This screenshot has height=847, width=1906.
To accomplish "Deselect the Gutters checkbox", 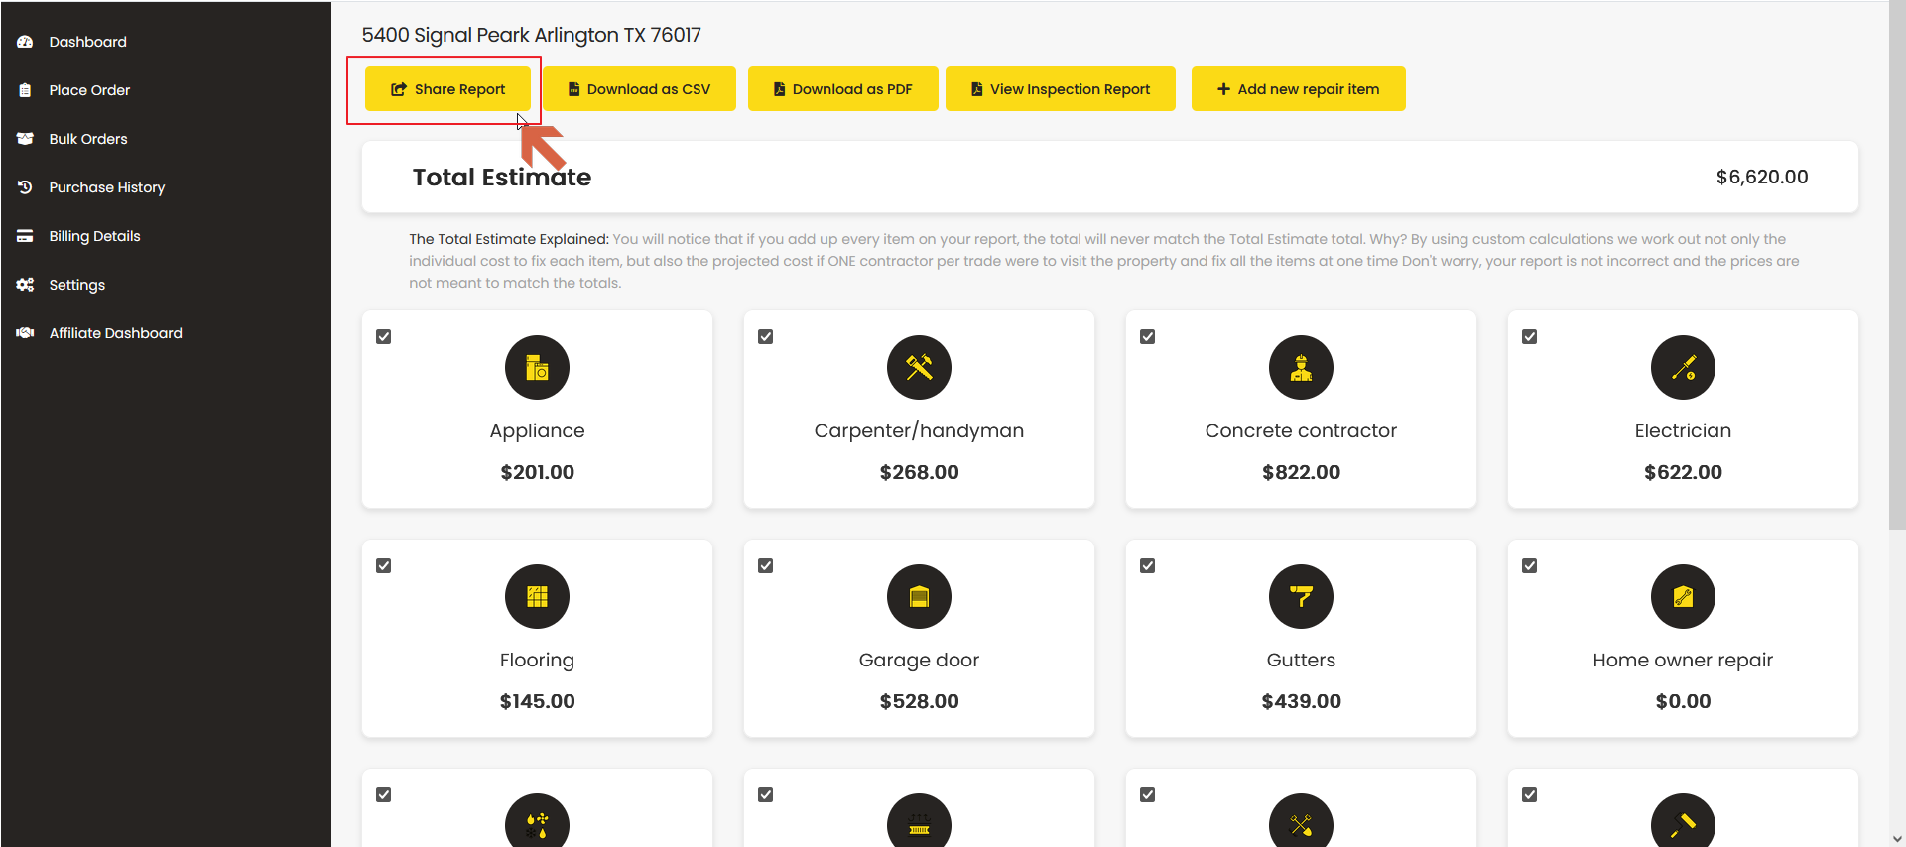I will [1148, 566].
